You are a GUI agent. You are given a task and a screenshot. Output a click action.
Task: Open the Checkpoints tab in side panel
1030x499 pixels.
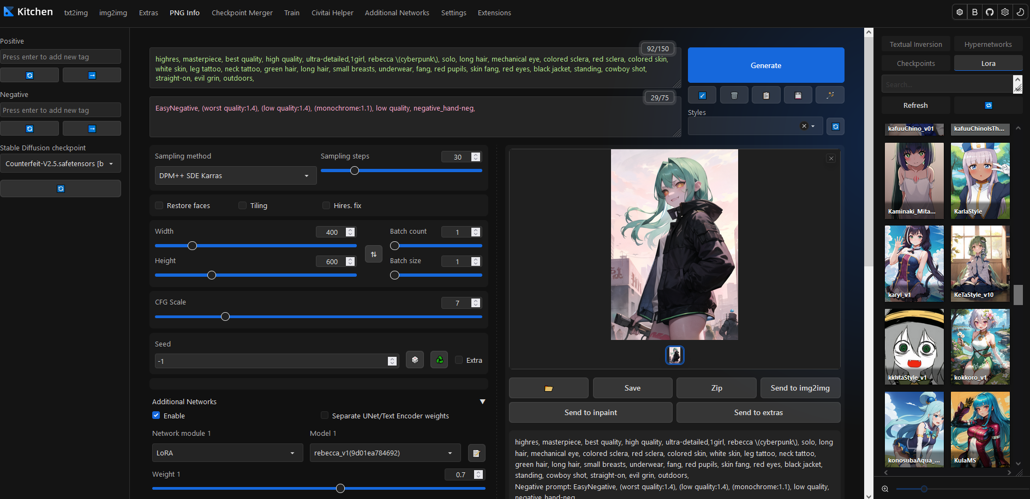(915, 64)
